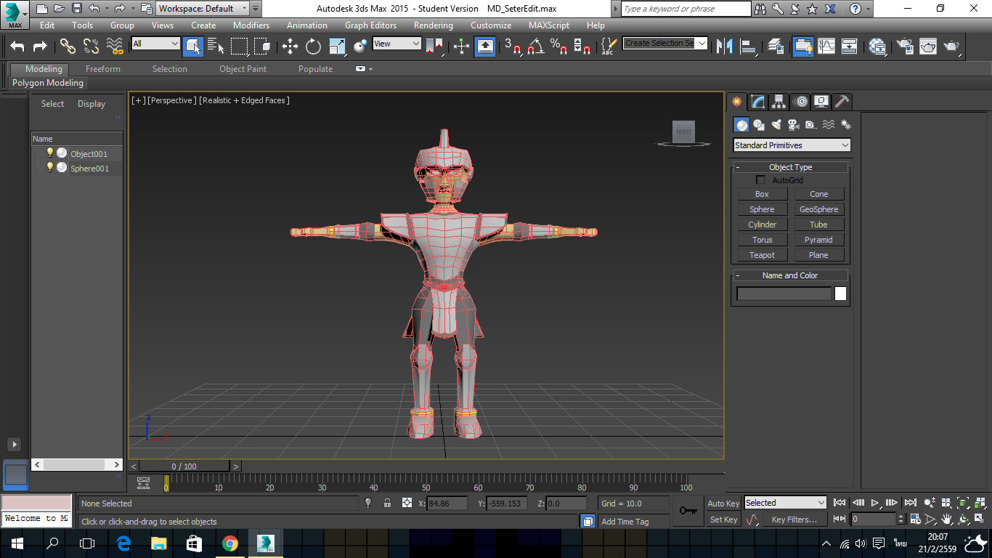This screenshot has width=992, height=558.
Task: Toggle visibility bulb for Object001
Action: click(x=50, y=153)
